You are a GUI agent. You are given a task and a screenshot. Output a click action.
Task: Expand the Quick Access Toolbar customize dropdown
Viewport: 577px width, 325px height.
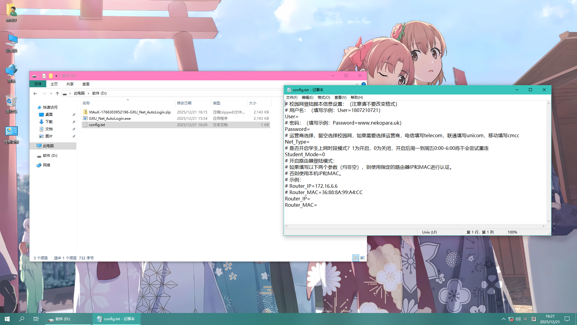tap(56, 76)
